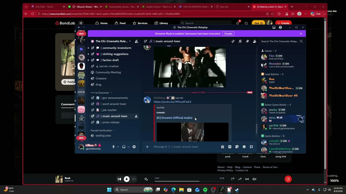Screen dimensions: 346x194
Task: Show pinned messages in Discord channel
Action: 247,41
